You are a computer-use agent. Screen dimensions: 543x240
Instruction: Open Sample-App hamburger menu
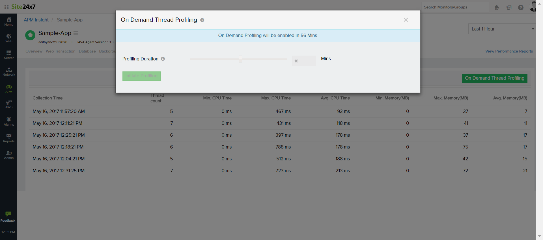click(x=76, y=33)
